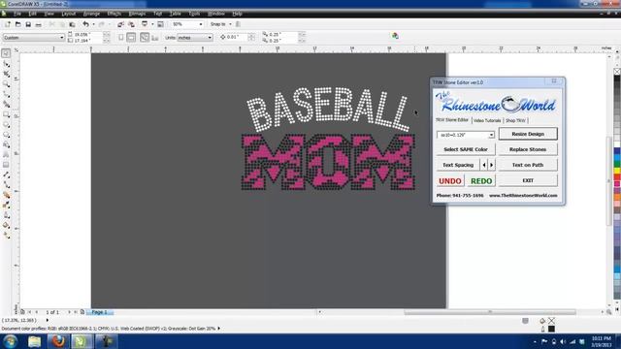This screenshot has height=349, width=621.
Task: Select the Pick tool in the toolbox
Action: 6,53
